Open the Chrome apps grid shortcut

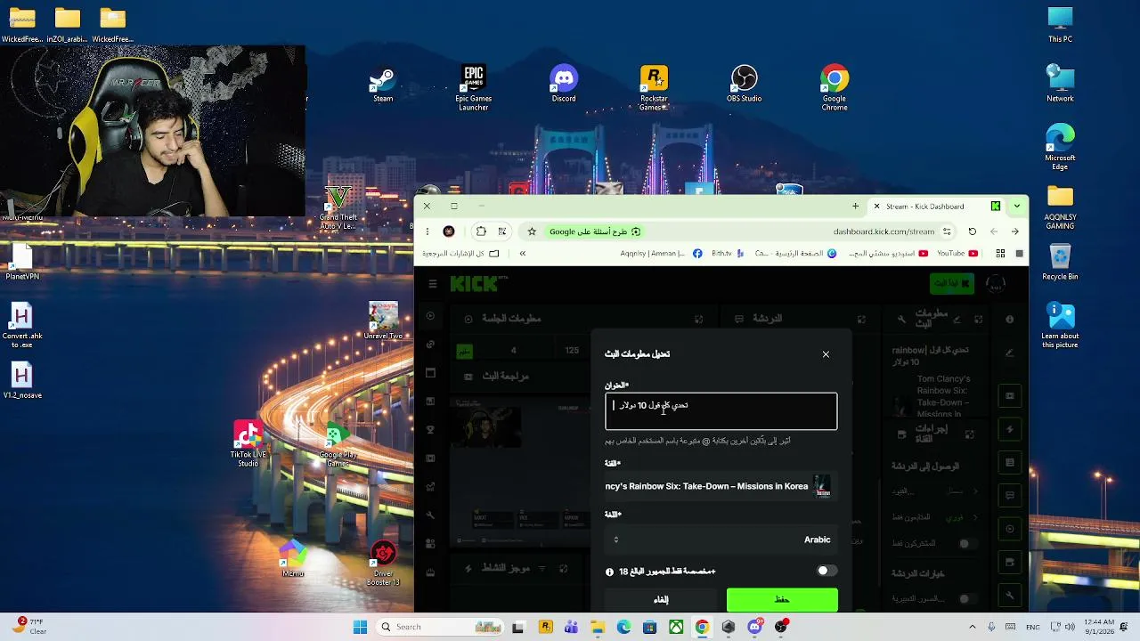click(1000, 254)
